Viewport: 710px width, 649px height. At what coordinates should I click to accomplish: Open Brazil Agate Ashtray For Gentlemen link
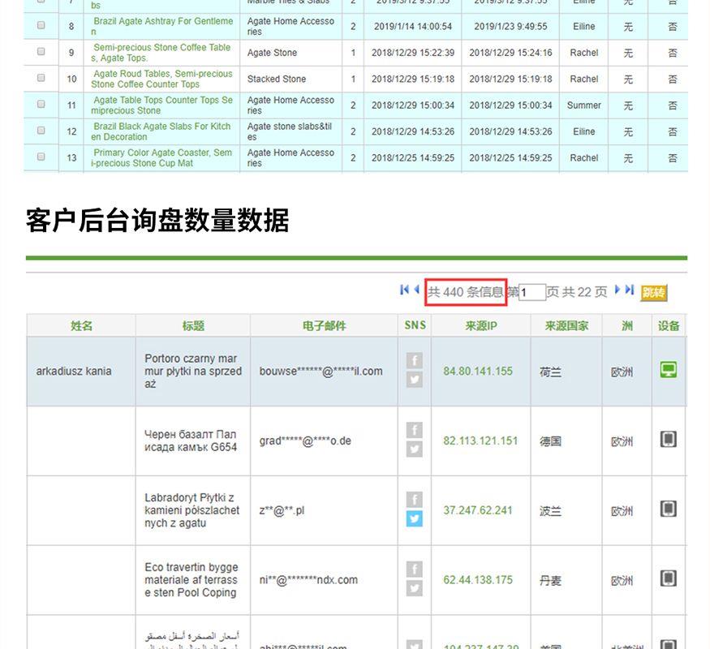point(161,26)
